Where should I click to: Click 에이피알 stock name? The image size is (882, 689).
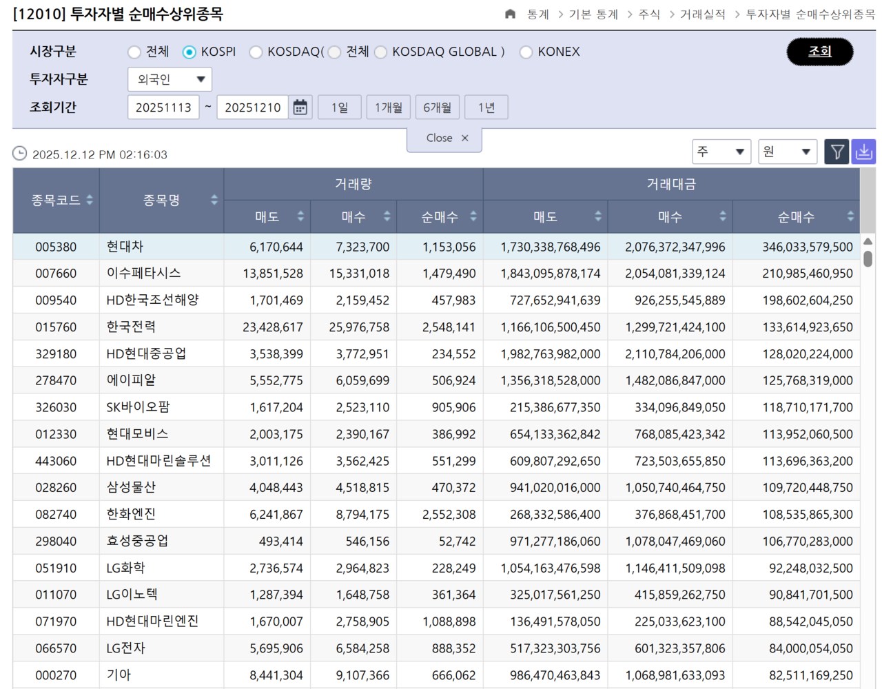131,380
